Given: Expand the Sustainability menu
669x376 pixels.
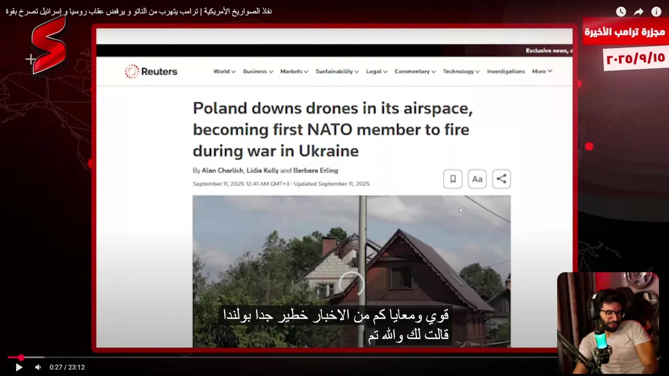Looking at the screenshot, I should [x=337, y=72].
